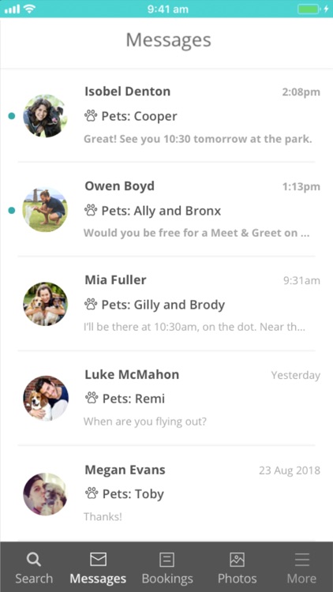This screenshot has height=592, width=333.
Task: Tap the Messages envelope icon
Action: [x=98, y=559]
